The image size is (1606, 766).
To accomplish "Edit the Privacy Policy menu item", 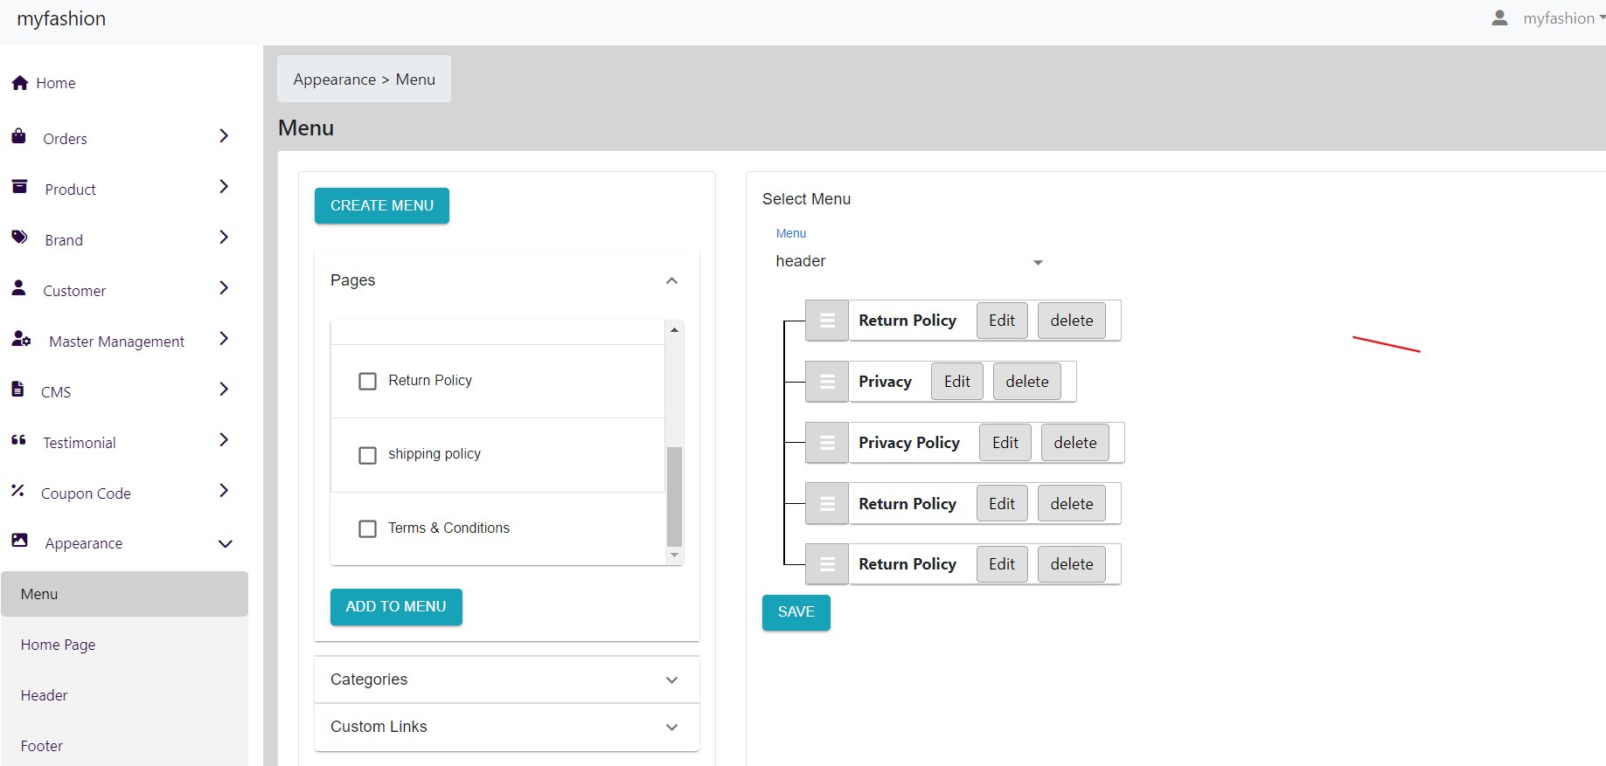I will 1005,443.
